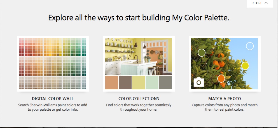Click the yellow kitchen photo thumbnail
Viewport: 278px width, 128px height.
[x=139, y=57]
